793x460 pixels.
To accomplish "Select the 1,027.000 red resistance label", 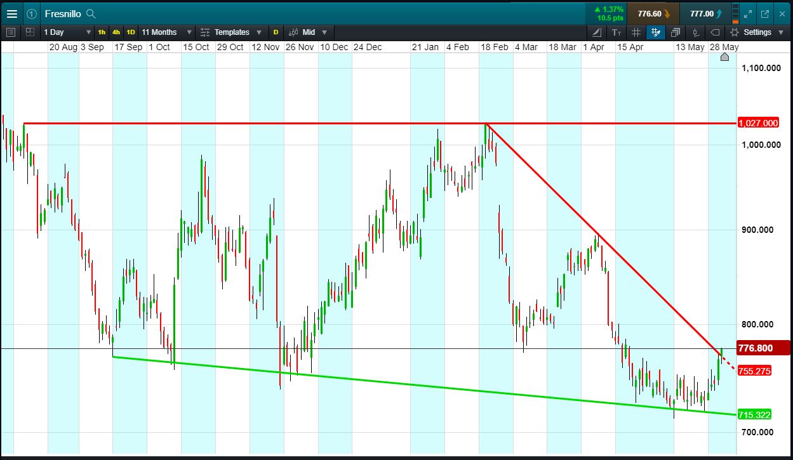I will [x=758, y=123].
